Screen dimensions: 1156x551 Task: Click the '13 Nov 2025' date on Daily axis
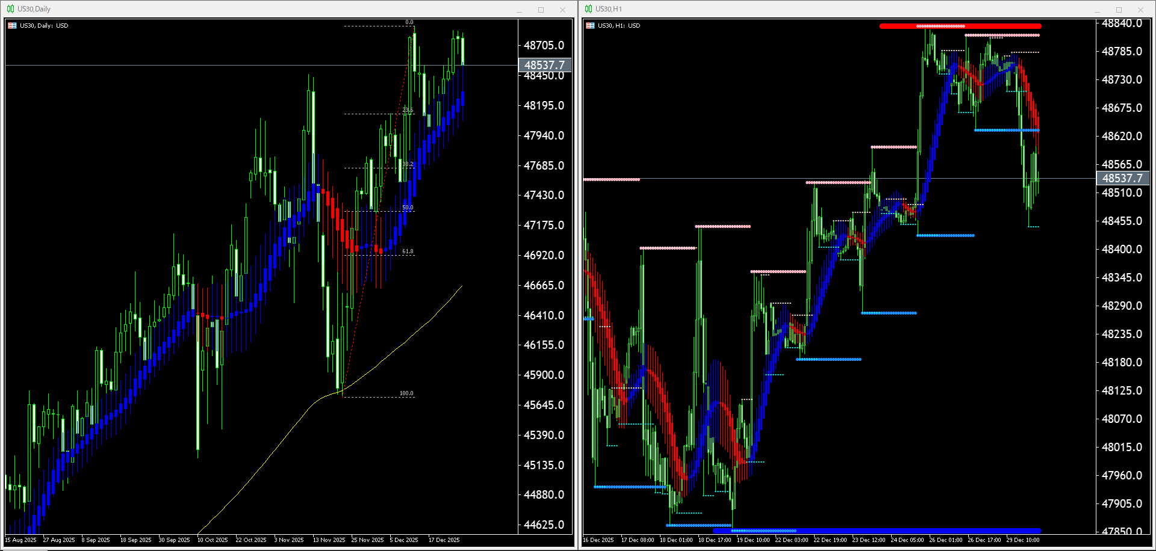point(329,540)
